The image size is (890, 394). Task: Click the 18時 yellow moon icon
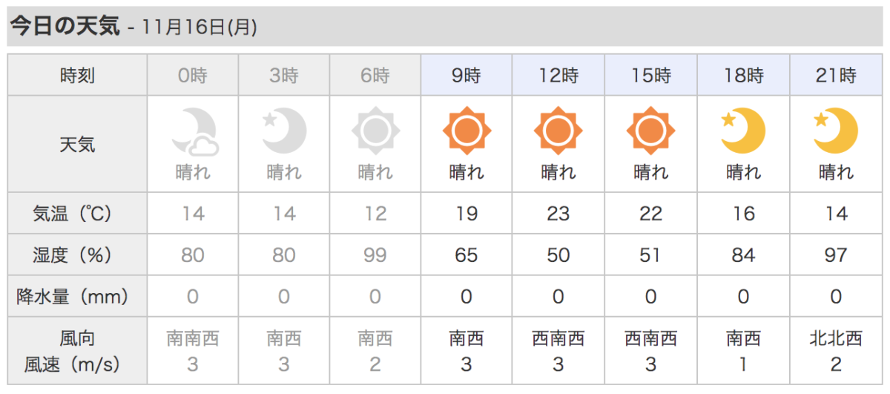(743, 131)
